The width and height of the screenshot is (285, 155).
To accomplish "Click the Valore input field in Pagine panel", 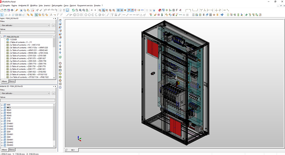I will tap(28, 32).
